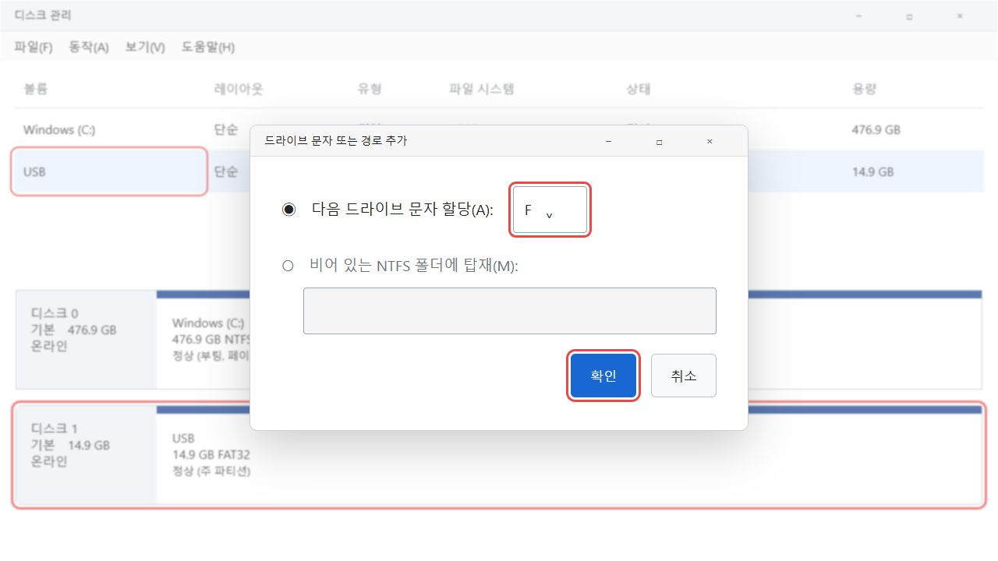Minimize the 디스크 관리 window
Viewport: 998px width, 561px height.
(858, 16)
